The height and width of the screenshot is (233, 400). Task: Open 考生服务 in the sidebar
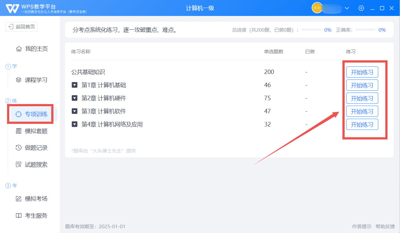(x=36, y=215)
